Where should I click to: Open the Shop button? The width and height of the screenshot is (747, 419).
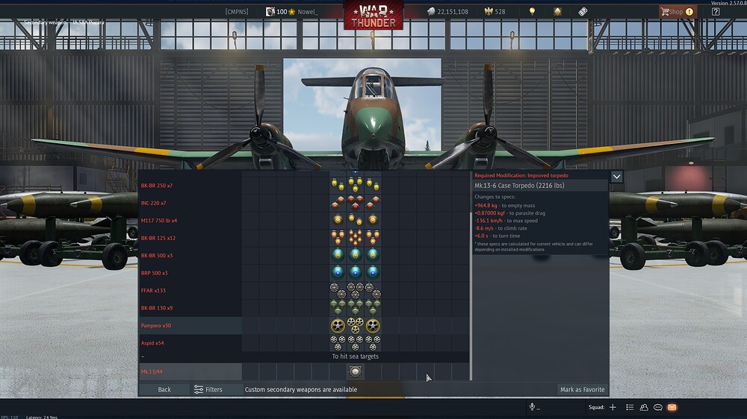[x=678, y=11]
